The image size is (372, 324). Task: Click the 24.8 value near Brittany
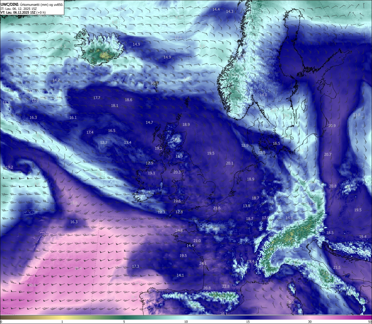179,230
